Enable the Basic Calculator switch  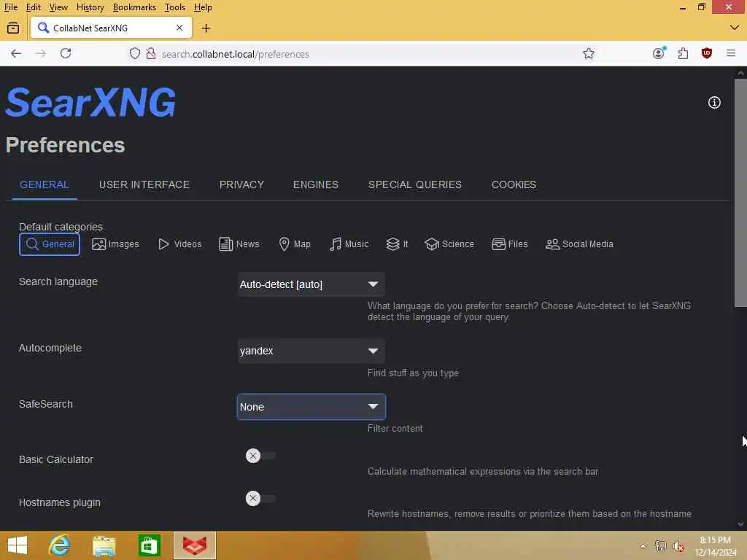(x=260, y=456)
